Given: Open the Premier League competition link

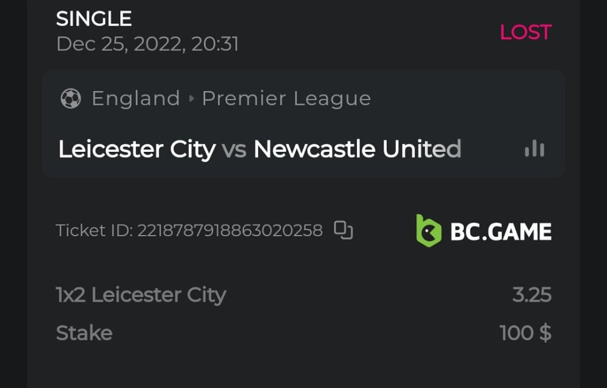Looking at the screenshot, I should pyautogui.click(x=286, y=98).
